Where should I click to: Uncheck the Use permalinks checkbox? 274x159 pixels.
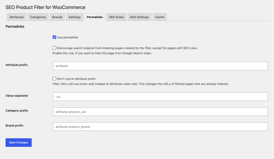pos(54,37)
